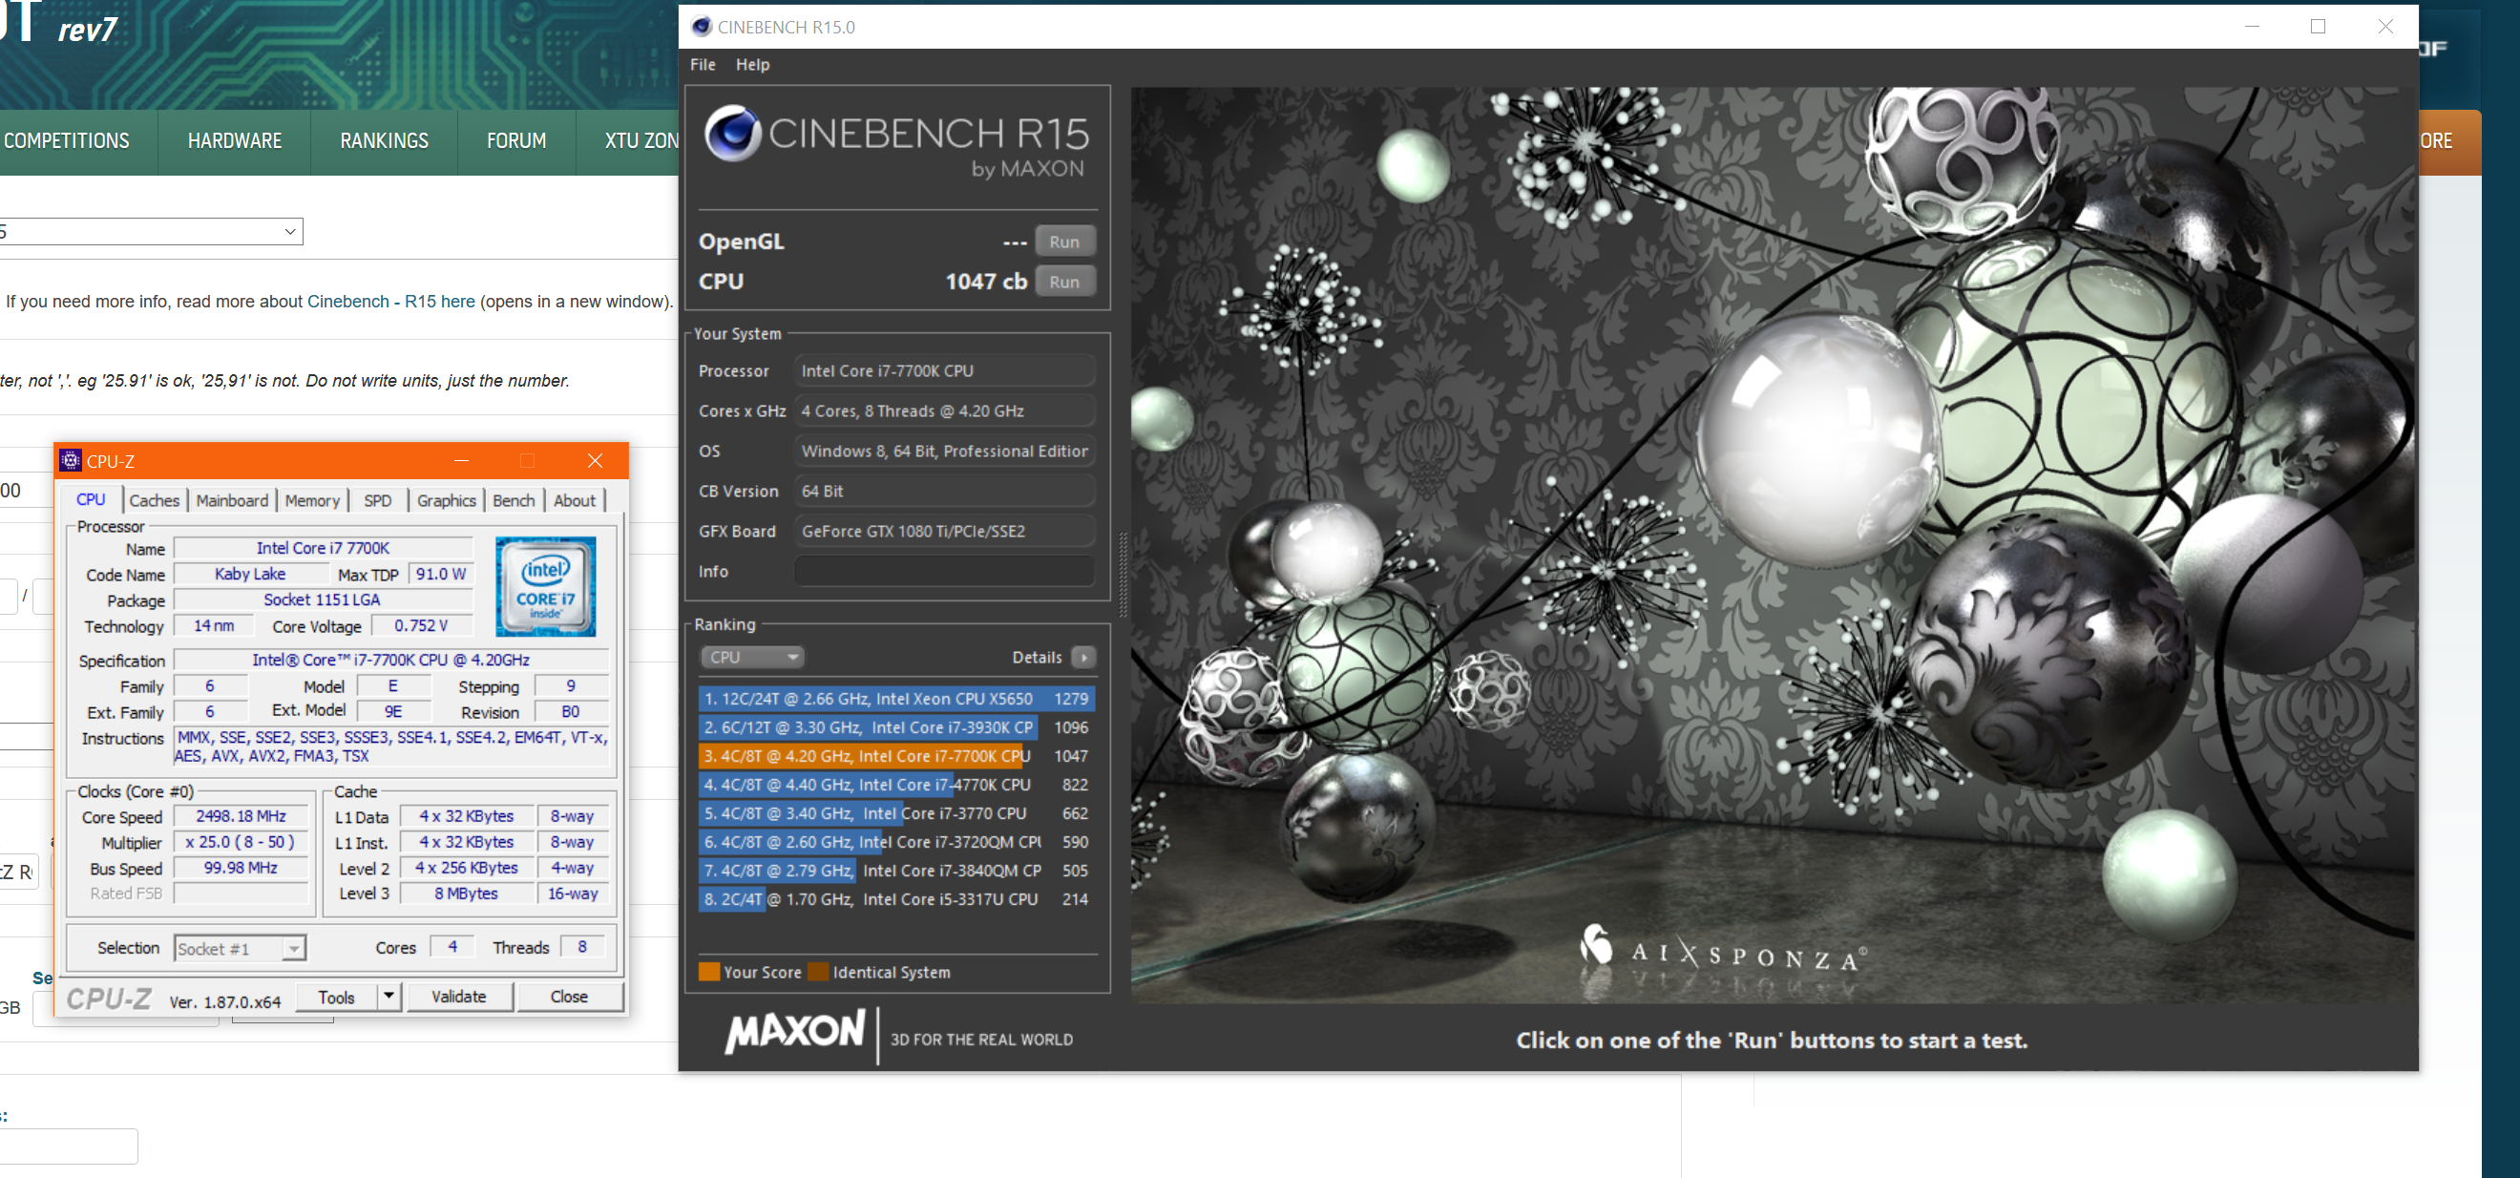Select ranking entry Intel Xeon CPU X5650
The image size is (2520, 1178).
click(896, 699)
